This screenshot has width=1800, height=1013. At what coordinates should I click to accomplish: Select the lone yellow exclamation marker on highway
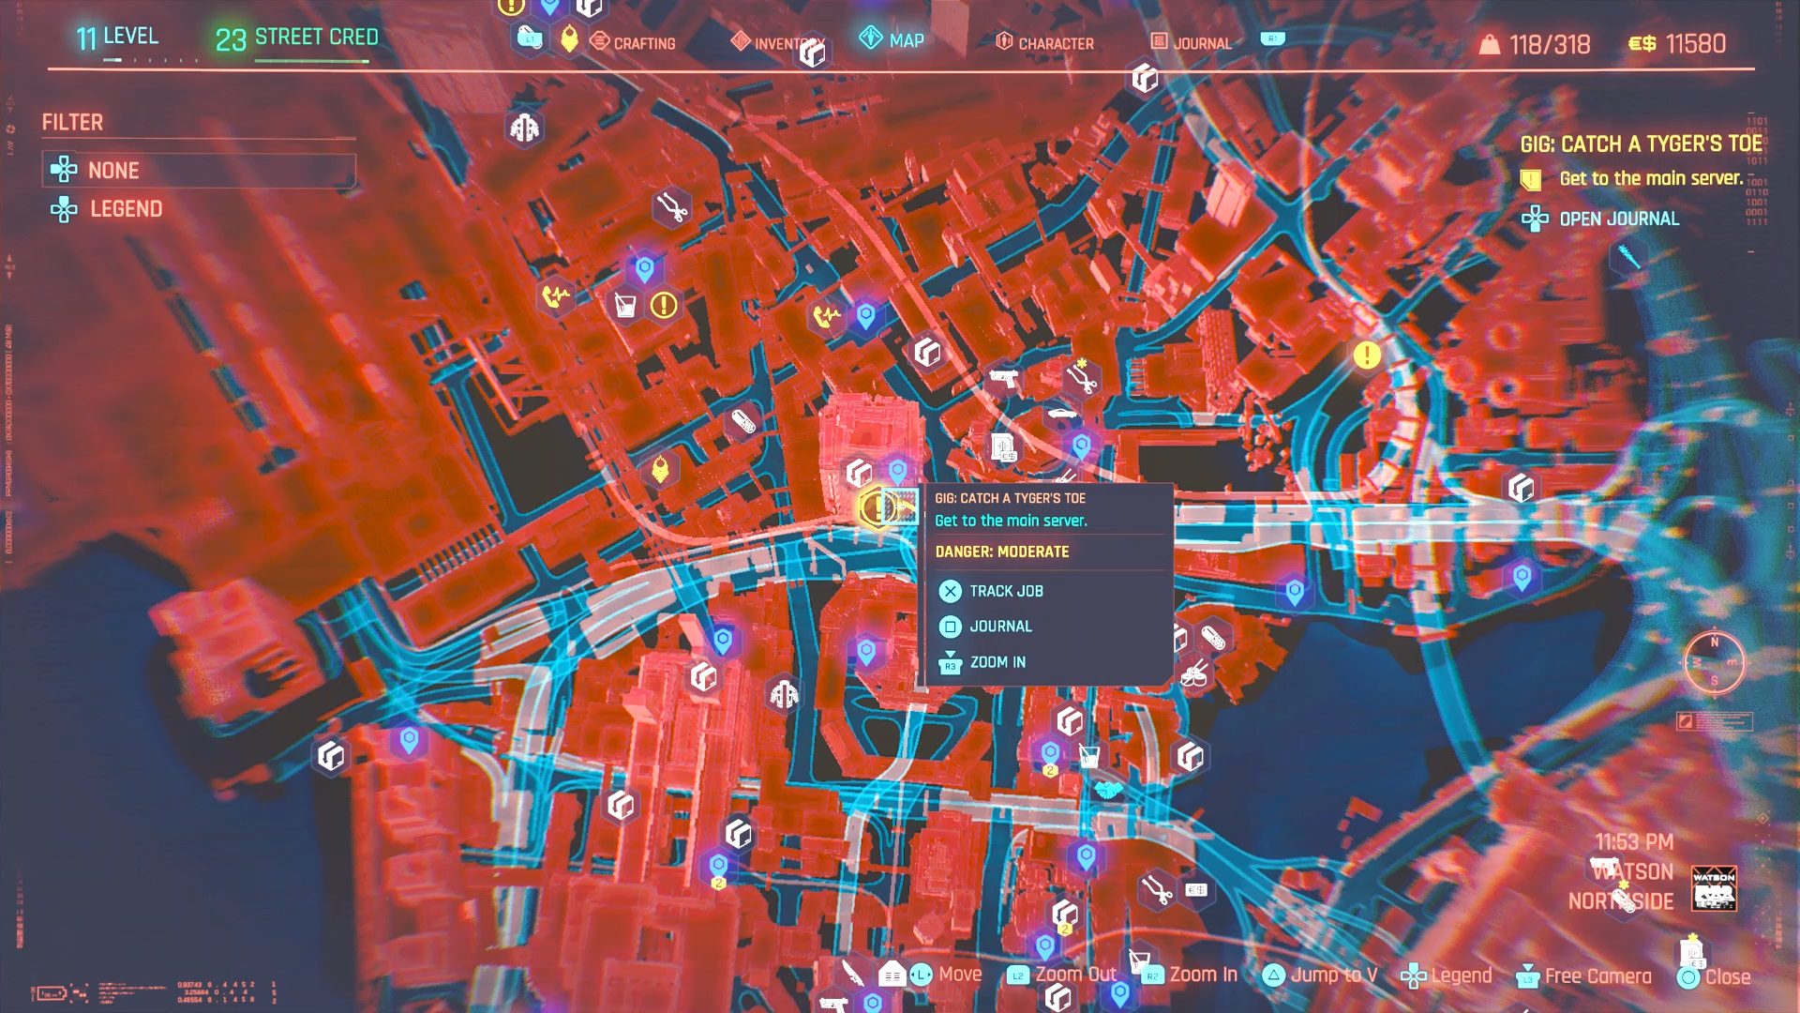tap(1367, 355)
